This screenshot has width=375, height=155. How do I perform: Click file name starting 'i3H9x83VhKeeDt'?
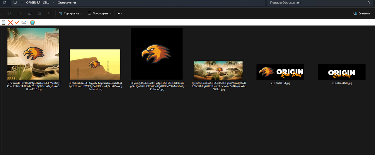click(x=96, y=86)
